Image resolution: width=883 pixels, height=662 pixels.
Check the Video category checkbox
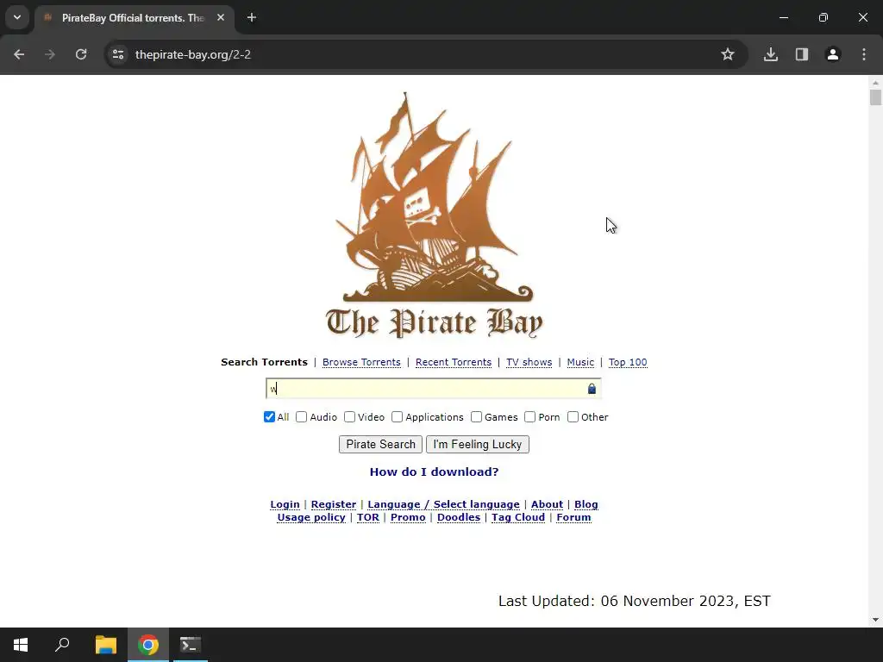pyautogui.click(x=350, y=417)
